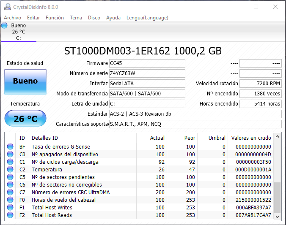
Task: Open the Función menu
Action: (x=55, y=18)
